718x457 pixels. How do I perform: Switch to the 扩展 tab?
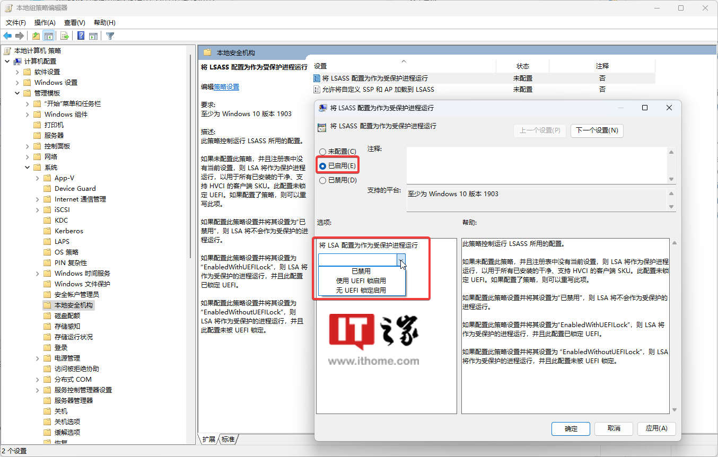208,440
